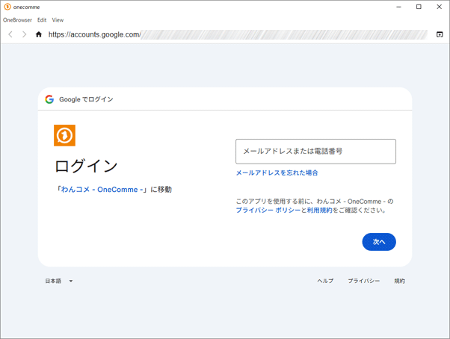Screen dimensions: 450x339
Task: Open the 利用規約 link
Action: (319, 210)
